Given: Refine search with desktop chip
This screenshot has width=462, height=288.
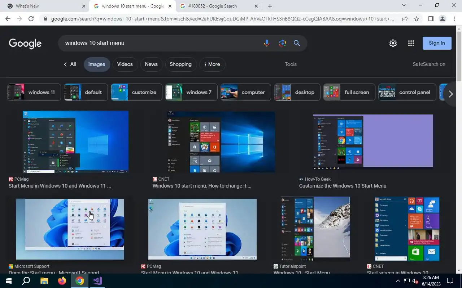Looking at the screenshot, I should pyautogui.click(x=297, y=93).
